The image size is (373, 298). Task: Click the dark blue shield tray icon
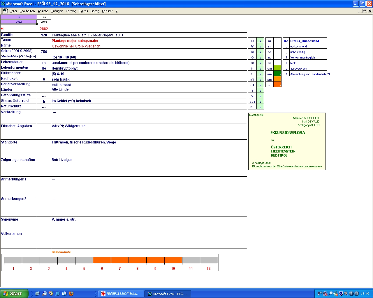(x=341, y=294)
